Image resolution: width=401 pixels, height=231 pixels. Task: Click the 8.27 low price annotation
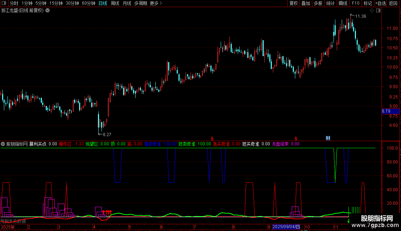point(107,134)
